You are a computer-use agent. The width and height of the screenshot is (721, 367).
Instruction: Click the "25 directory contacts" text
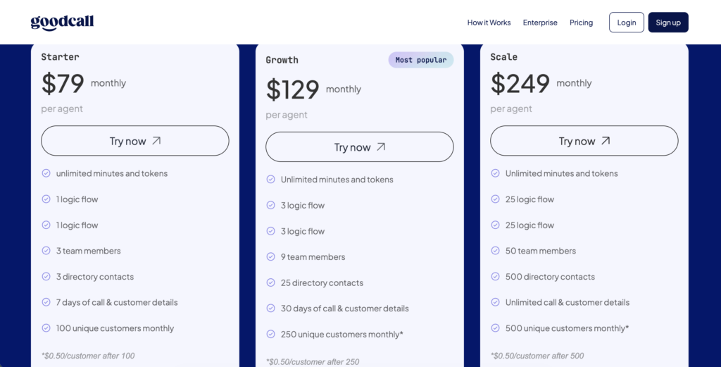[322, 282]
